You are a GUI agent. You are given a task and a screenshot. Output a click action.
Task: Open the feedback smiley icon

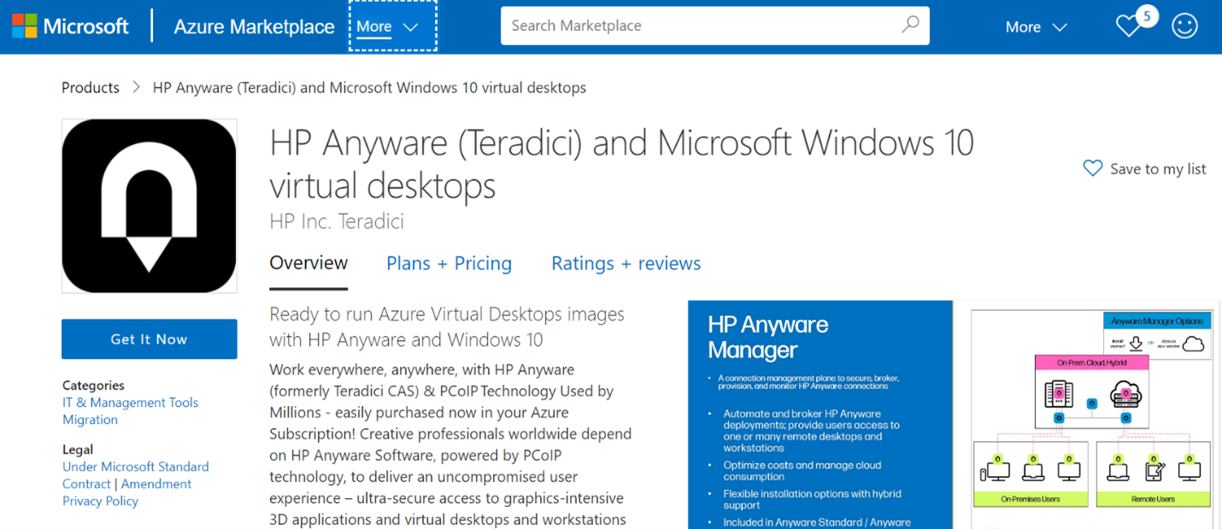(x=1184, y=26)
